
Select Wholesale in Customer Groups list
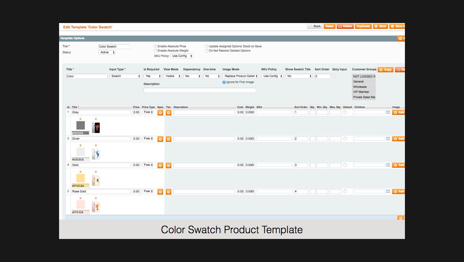[x=363, y=87]
